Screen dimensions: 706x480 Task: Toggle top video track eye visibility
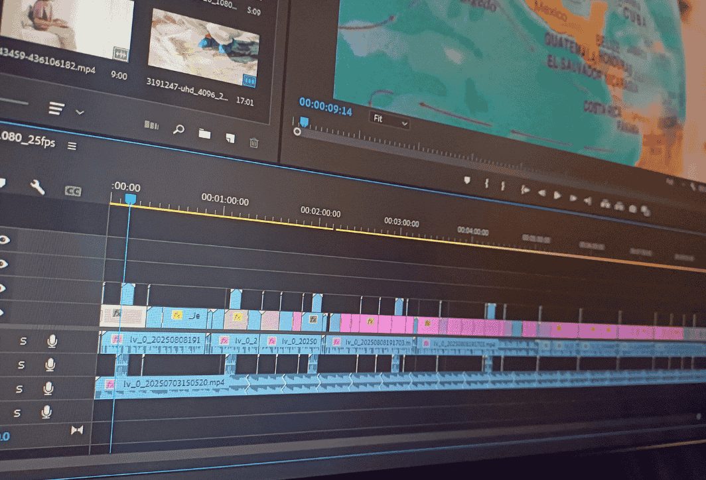pyautogui.click(x=4, y=240)
